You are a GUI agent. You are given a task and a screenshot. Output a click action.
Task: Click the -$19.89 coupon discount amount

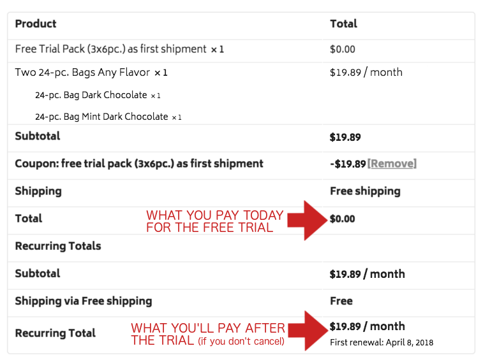click(x=348, y=164)
